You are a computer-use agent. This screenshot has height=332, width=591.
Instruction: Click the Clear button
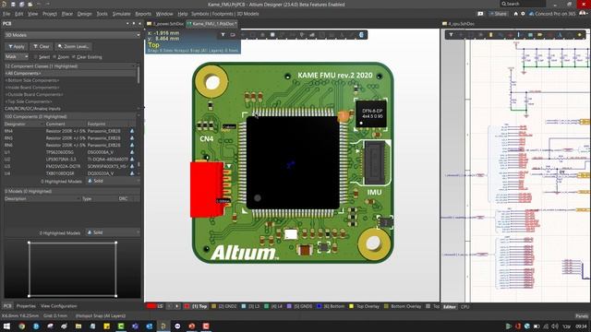[41, 46]
